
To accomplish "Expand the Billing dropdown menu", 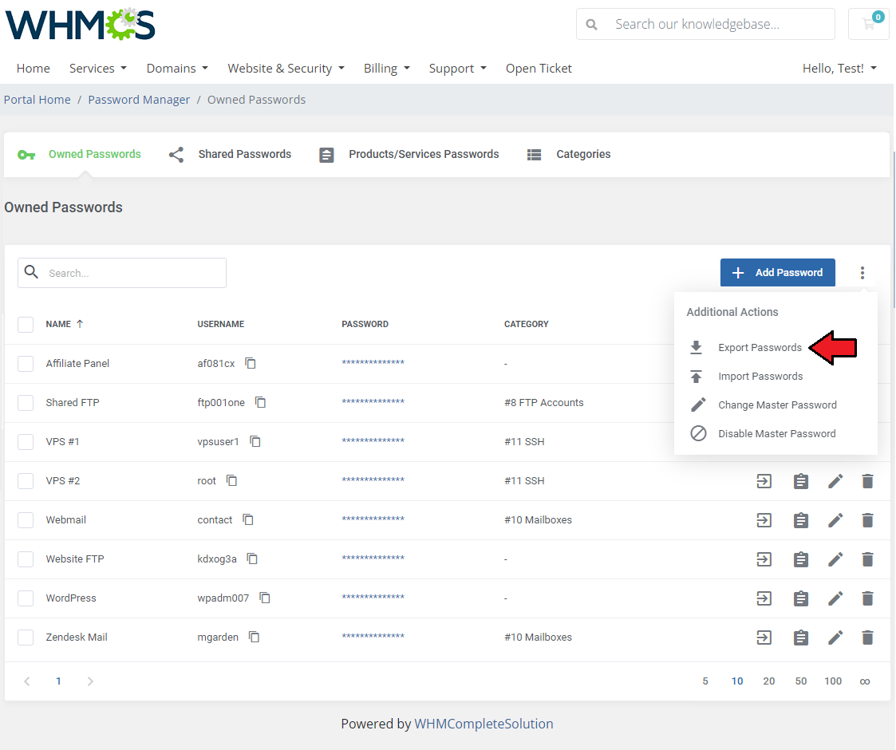I will point(387,68).
